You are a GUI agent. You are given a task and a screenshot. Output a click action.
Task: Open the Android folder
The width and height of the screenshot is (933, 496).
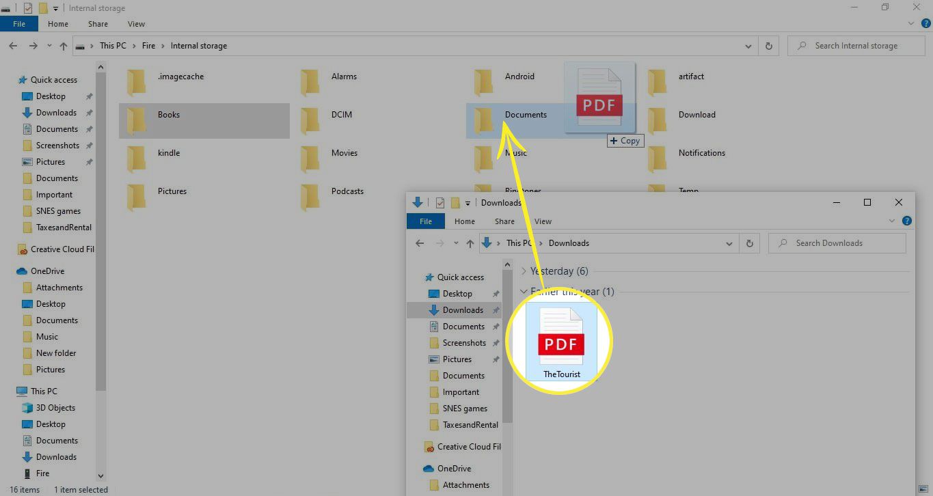point(505,83)
